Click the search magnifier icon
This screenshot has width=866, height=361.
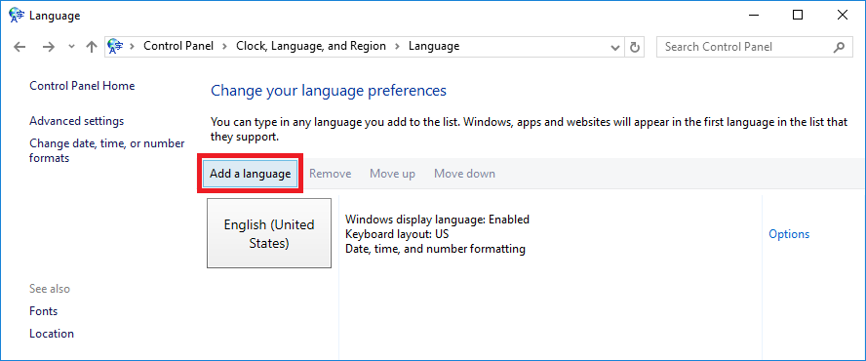pyautogui.click(x=839, y=47)
